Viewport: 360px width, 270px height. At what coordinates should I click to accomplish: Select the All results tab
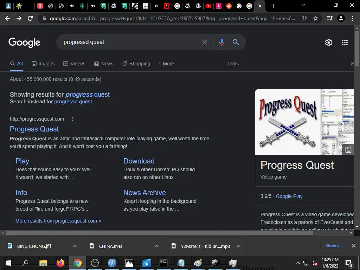[x=16, y=64]
